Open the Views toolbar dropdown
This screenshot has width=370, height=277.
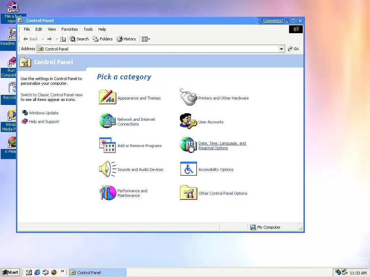coord(146,39)
